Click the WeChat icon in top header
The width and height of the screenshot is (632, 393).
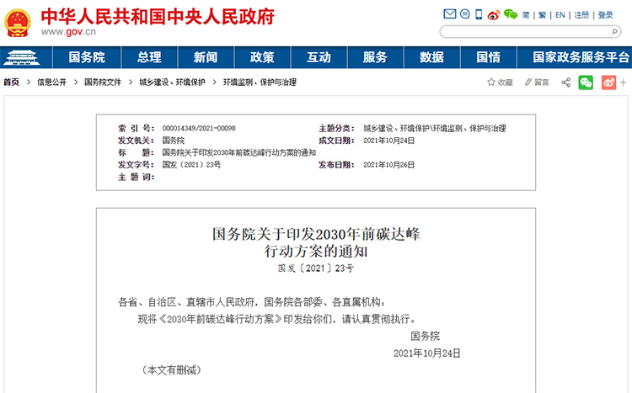(x=510, y=14)
